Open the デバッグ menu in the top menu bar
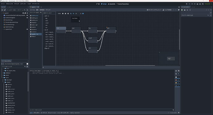The height and width of the screenshot is (115, 213). click(17, 4)
